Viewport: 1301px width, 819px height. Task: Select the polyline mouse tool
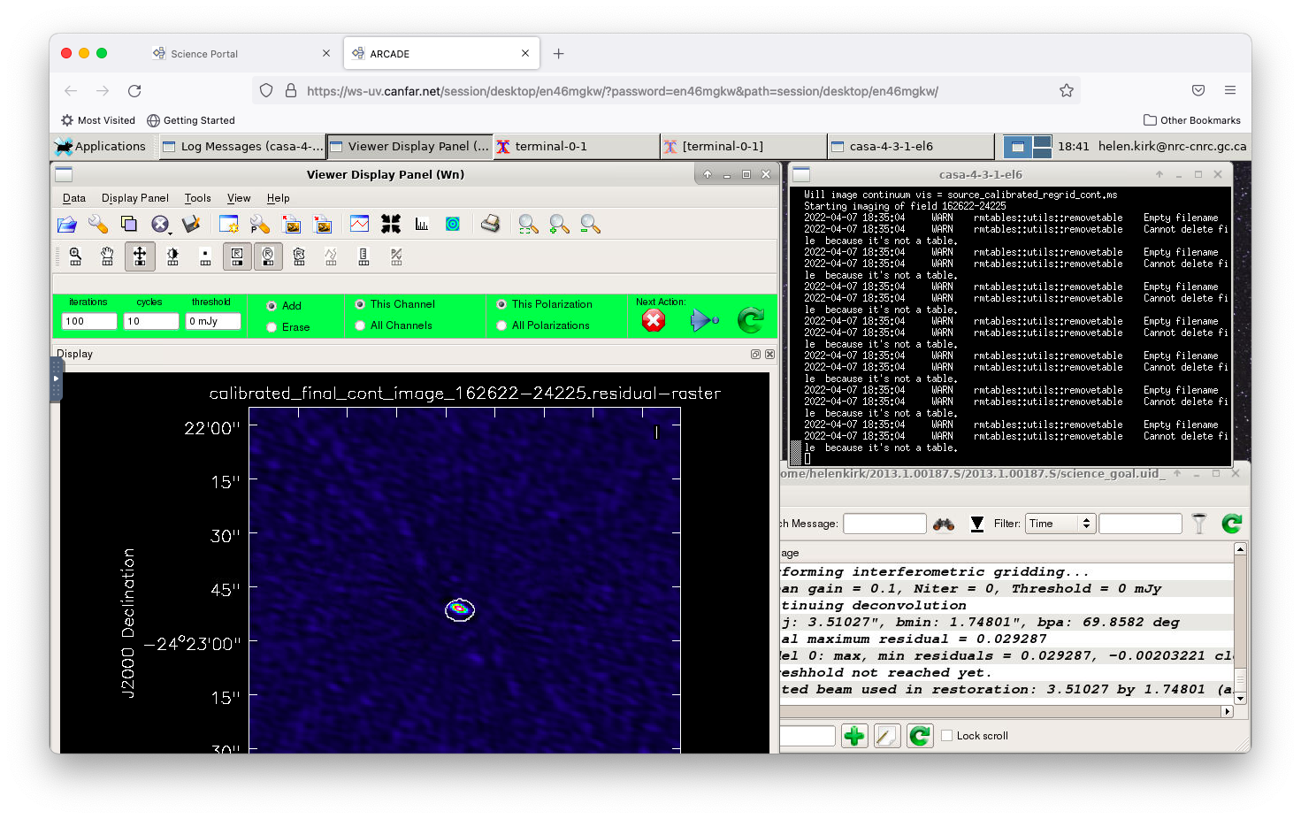tap(331, 256)
